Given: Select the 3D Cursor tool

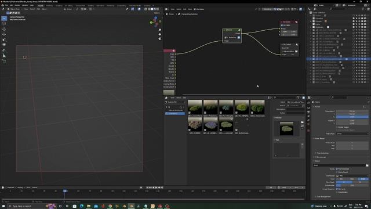Looking at the screenshot, I should pyautogui.click(x=4, y=24).
